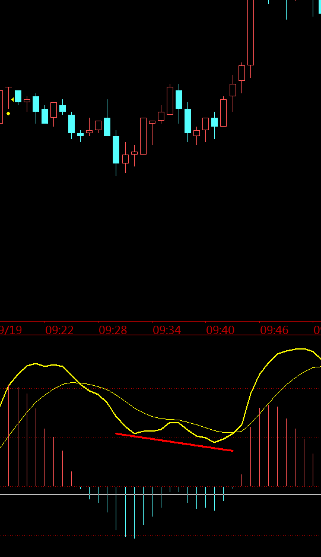Click the fast yellow line's peak at far right

[301, 349]
